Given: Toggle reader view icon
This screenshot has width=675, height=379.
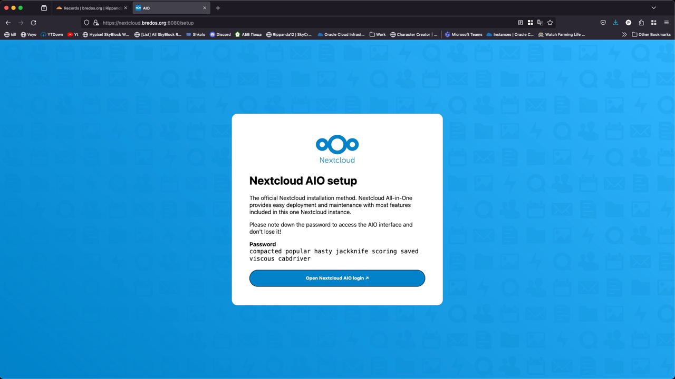Looking at the screenshot, I should pos(520,23).
